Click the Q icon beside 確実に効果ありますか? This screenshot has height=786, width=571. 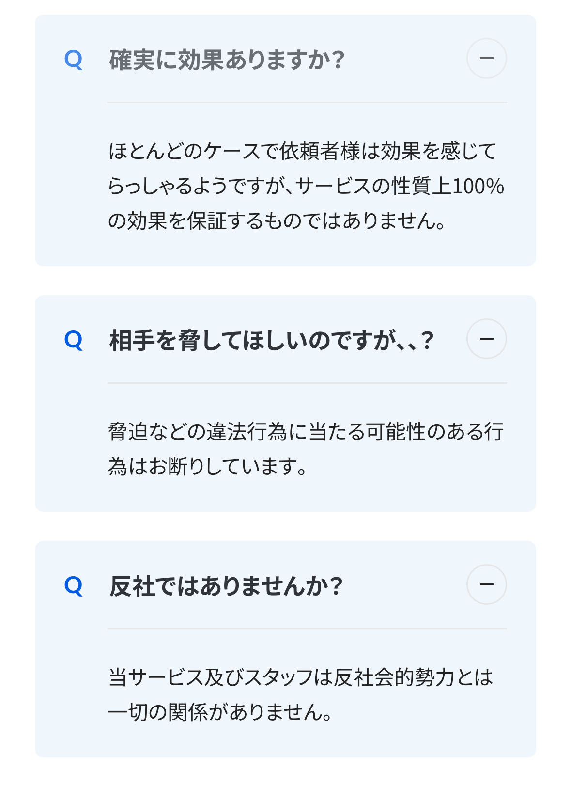(x=74, y=60)
